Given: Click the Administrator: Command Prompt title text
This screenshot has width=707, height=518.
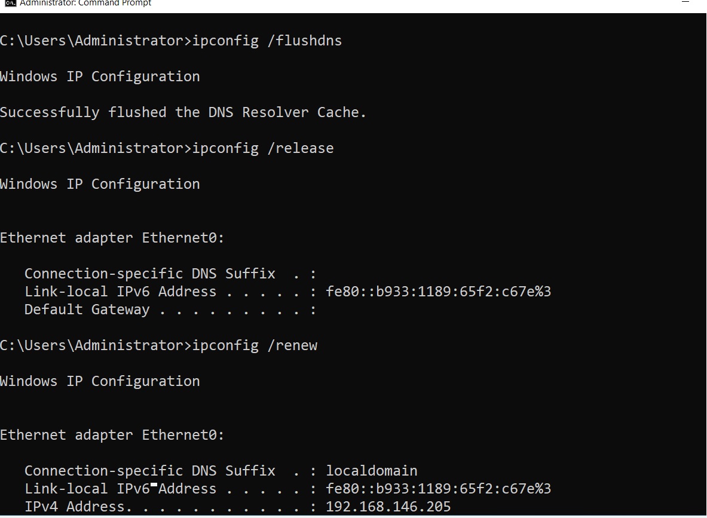Looking at the screenshot, I should pos(85,3).
